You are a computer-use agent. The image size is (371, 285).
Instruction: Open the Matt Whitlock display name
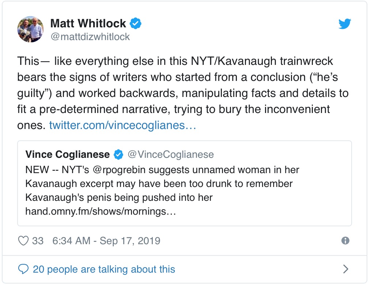pos(88,24)
